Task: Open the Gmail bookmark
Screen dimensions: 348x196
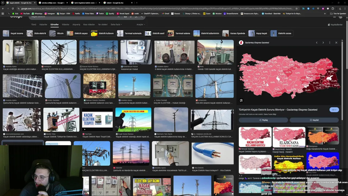Action: pyautogui.click(x=166, y=13)
